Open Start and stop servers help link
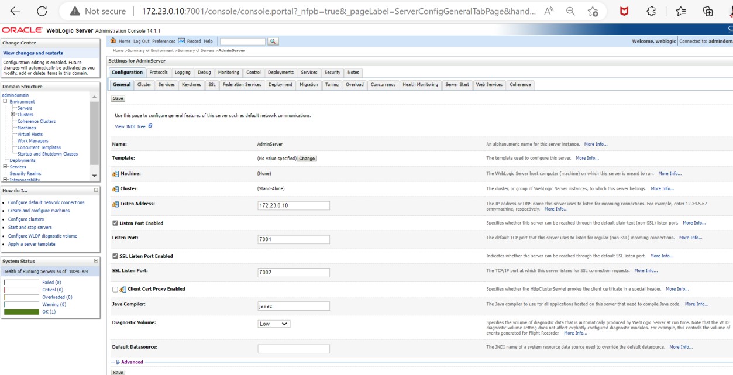This screenshot has width=733, height=375. pos(30,228)
